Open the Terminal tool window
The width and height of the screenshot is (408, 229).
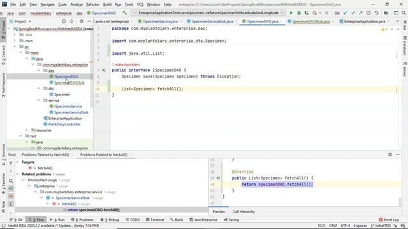click(155, 219)
